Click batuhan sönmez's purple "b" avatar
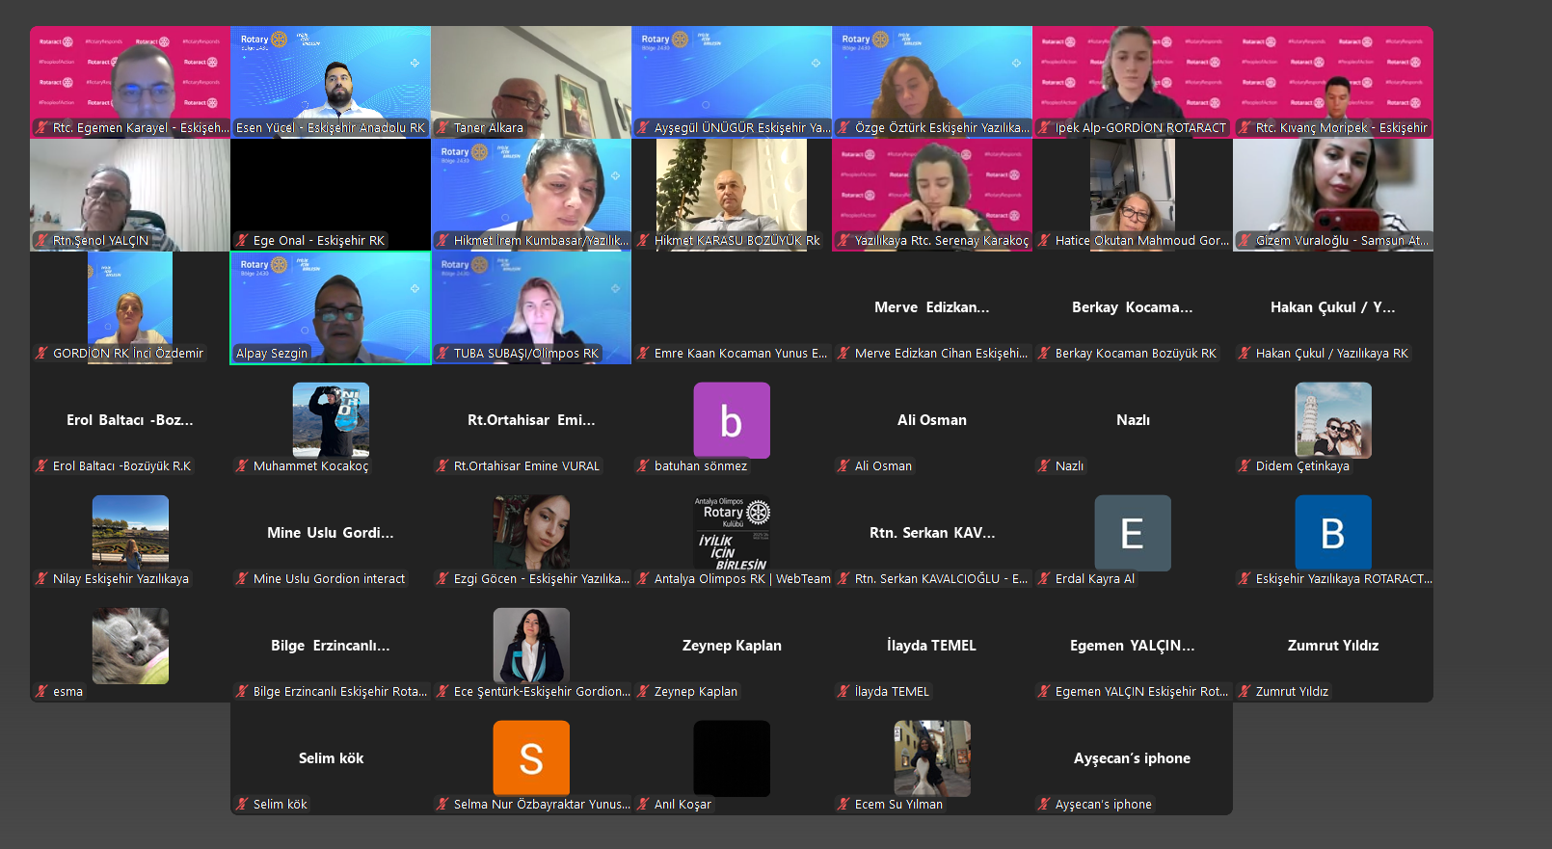Image resolution: width=1552 pixels, height=849 pixels. tap(732, 420)
